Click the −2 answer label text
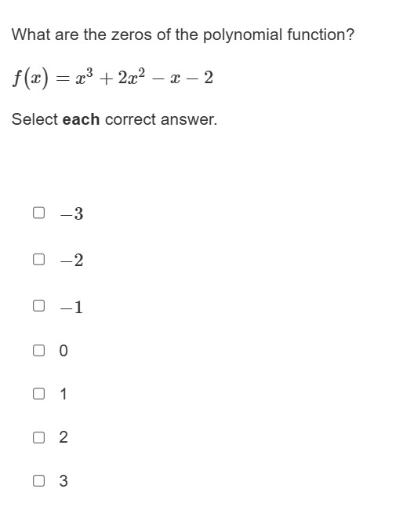The width and height of the screenshot is (403, 507). 71,260
